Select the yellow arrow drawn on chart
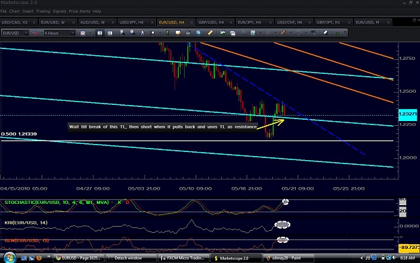 [x=270, y=124]
